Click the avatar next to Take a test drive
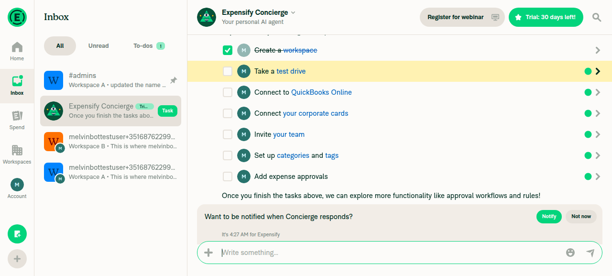This screenshot has height=276, width=612. coord(244,71)
